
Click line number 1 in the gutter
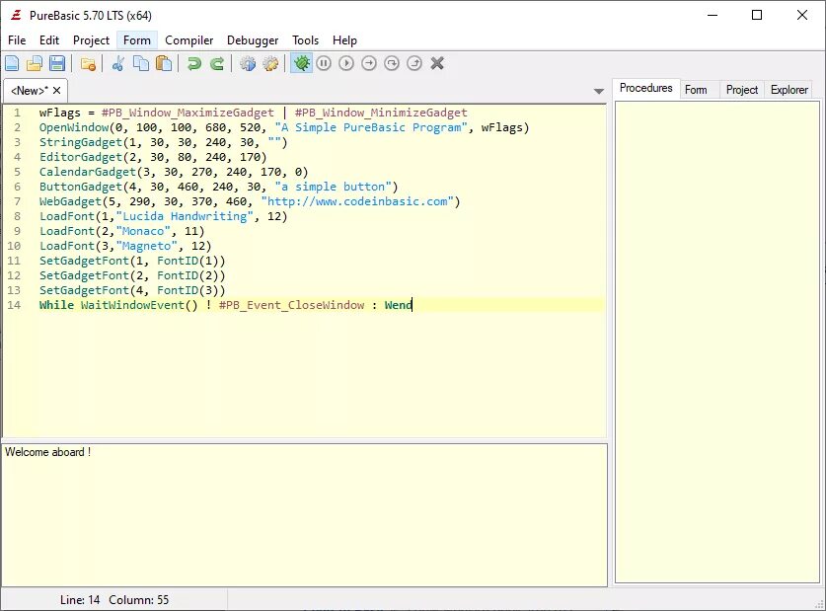(18, 113)
